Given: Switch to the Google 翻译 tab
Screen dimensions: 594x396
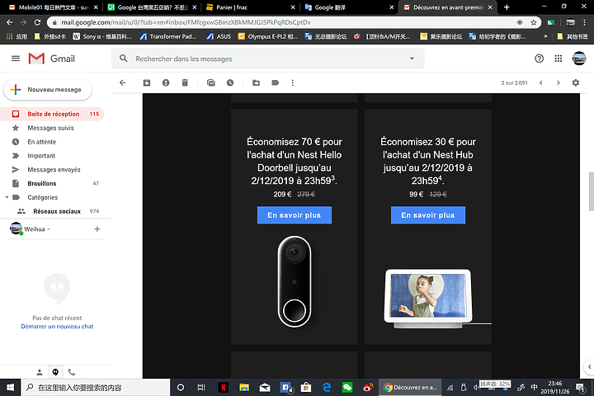Looking at the screenshot, I should [348, 7].
